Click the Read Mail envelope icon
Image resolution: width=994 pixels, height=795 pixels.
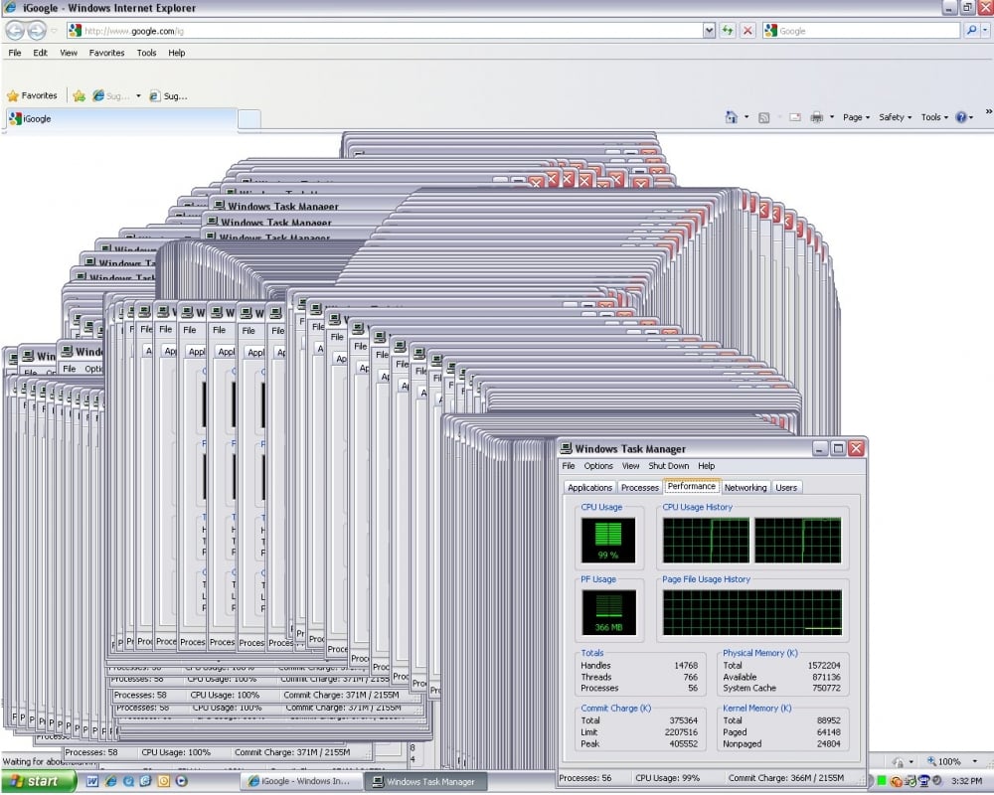[795, 117]
